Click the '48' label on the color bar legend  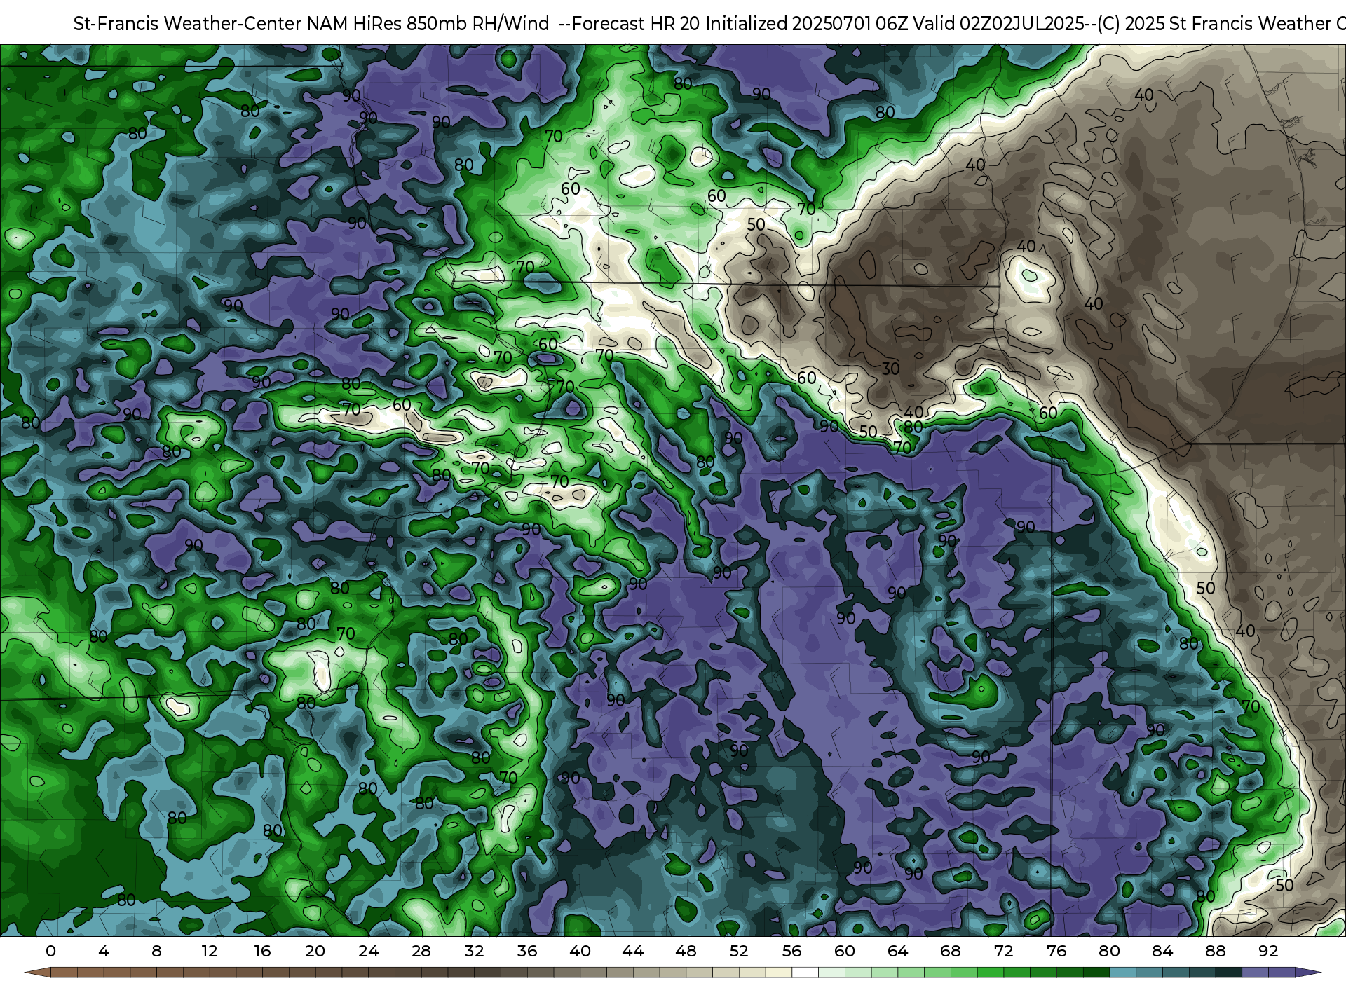pos(686,951)
